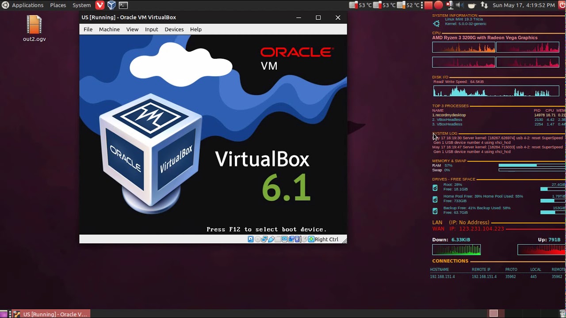Screen dimensions: 566x318
Task: Click the recordmydesktop process row
Action: point(498,115)
